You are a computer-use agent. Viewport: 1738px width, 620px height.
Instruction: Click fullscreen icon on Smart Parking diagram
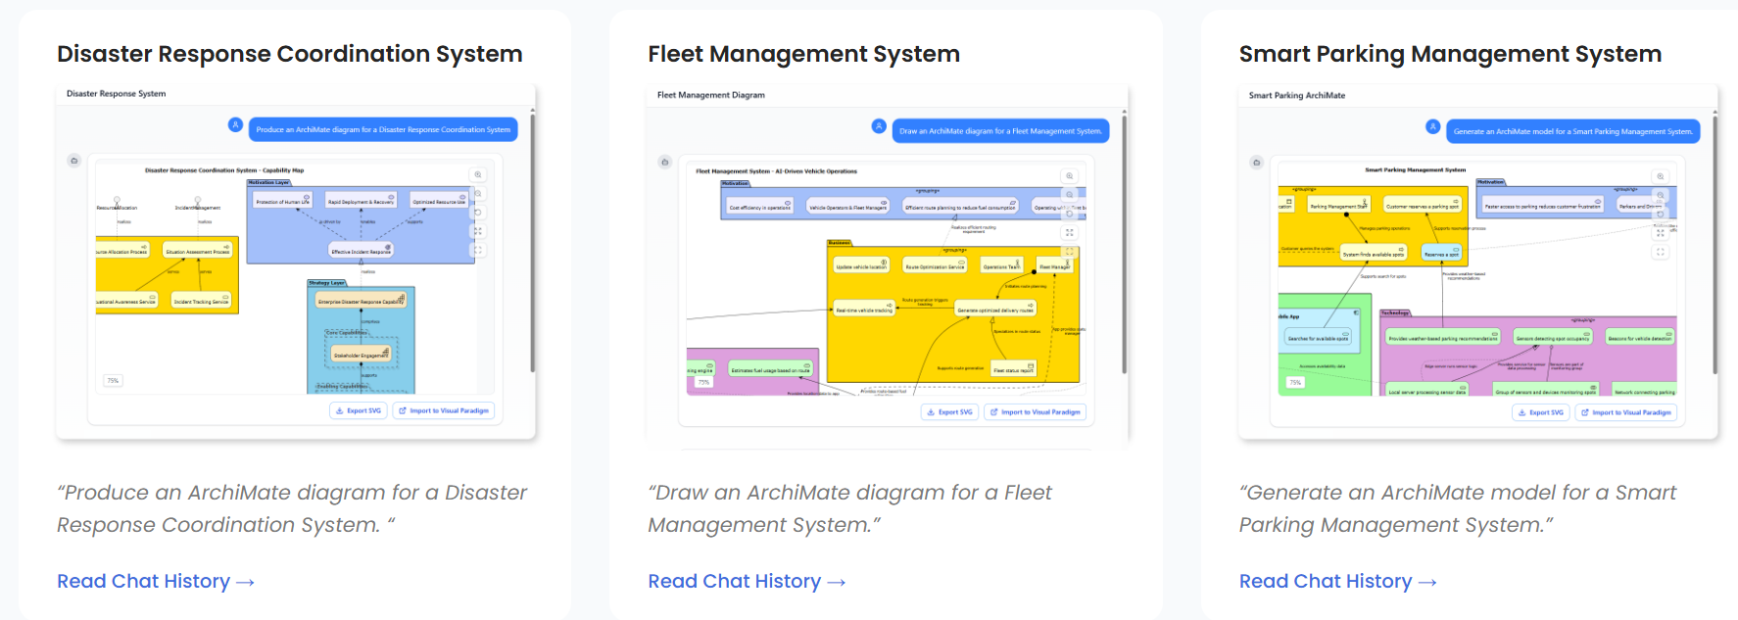click(1661, 252)
